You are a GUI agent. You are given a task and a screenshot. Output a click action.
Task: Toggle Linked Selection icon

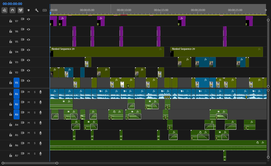click(20, 10)
